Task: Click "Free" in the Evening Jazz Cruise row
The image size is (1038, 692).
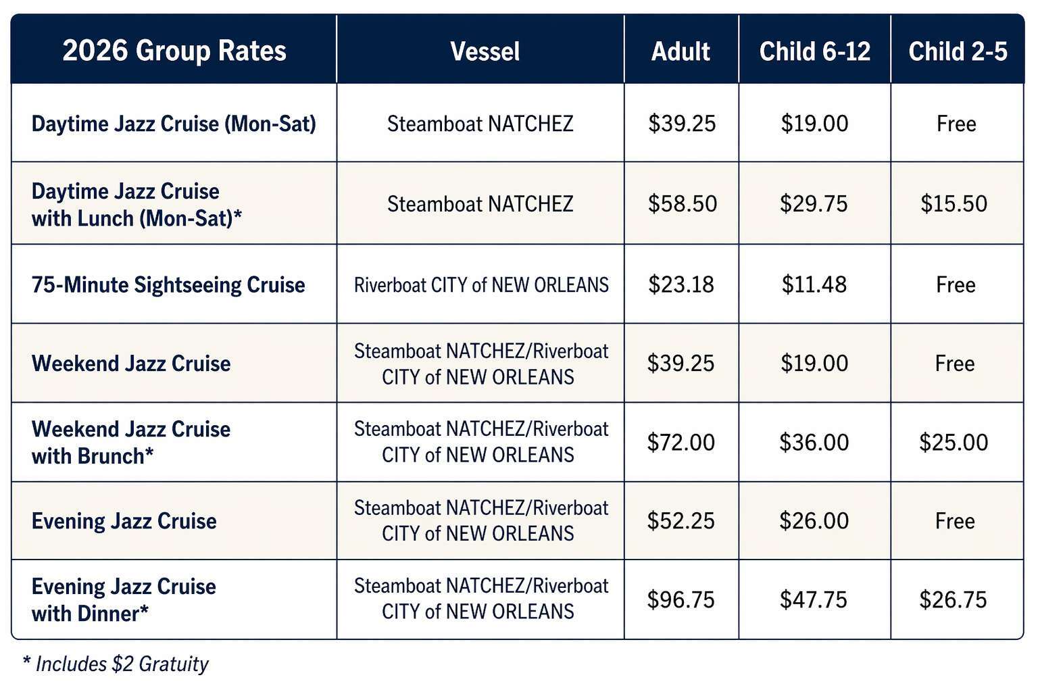Action: pos(955,521)
